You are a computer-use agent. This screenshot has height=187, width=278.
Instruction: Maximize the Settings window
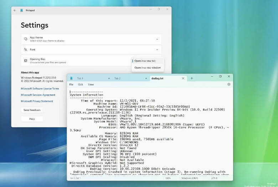(x=159, y=9)
